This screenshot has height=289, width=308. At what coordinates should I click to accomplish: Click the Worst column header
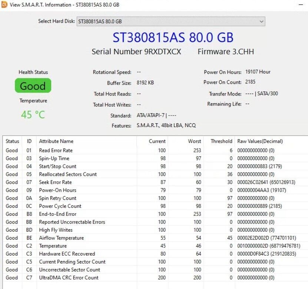click(195, 141)
